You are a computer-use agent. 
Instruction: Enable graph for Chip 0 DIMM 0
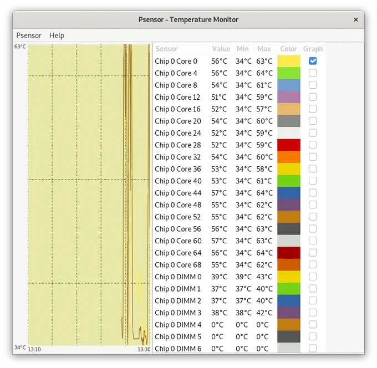[313, 277]
